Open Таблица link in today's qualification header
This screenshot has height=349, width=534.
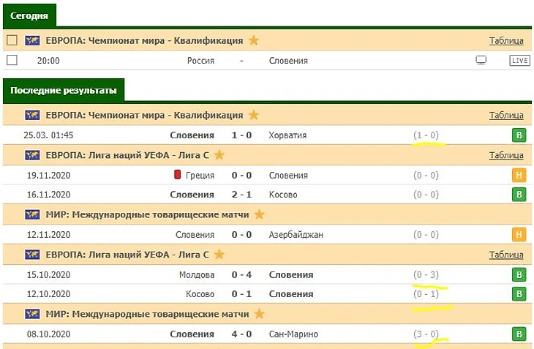pyautogui.click(x=506, y=41)
